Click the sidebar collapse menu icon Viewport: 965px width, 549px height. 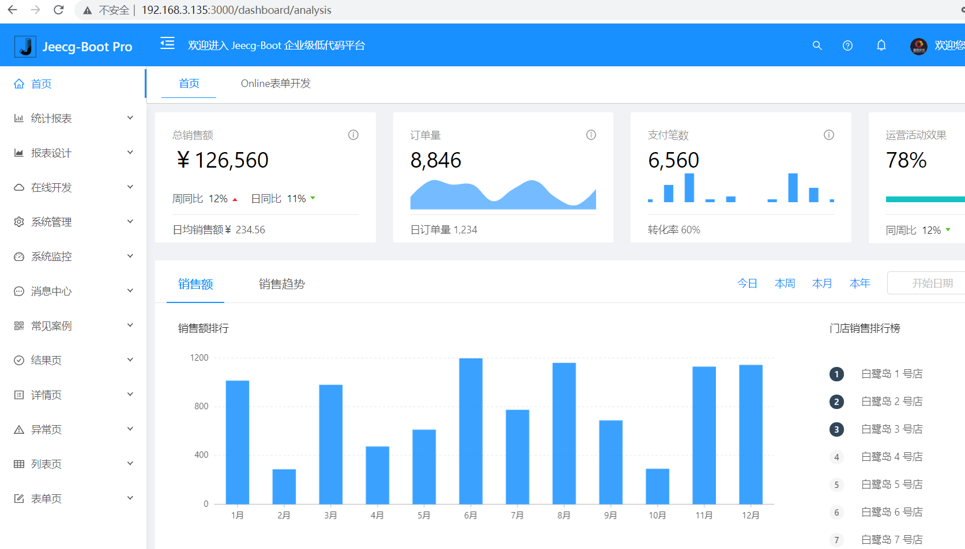click(167, 44)
